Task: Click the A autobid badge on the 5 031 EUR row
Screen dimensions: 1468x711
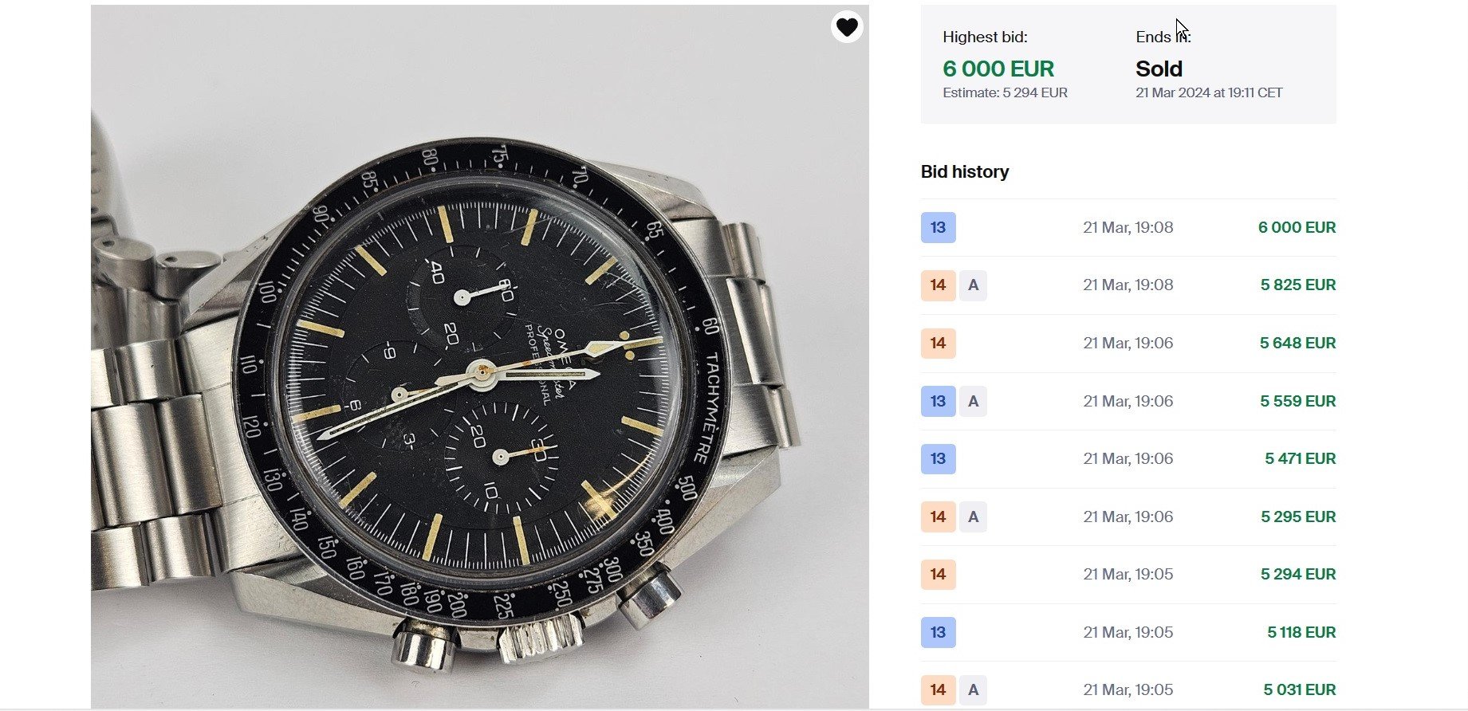Action: (x=973, y=689)
